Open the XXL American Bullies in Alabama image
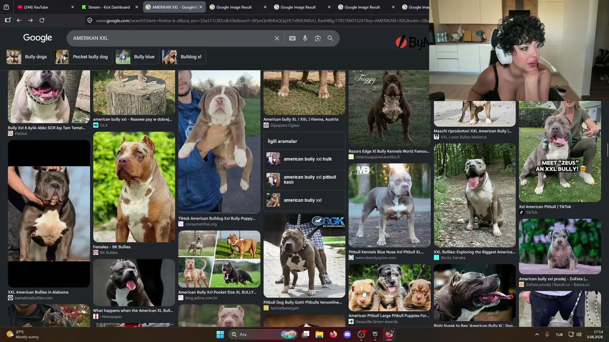 click(49, 214)
